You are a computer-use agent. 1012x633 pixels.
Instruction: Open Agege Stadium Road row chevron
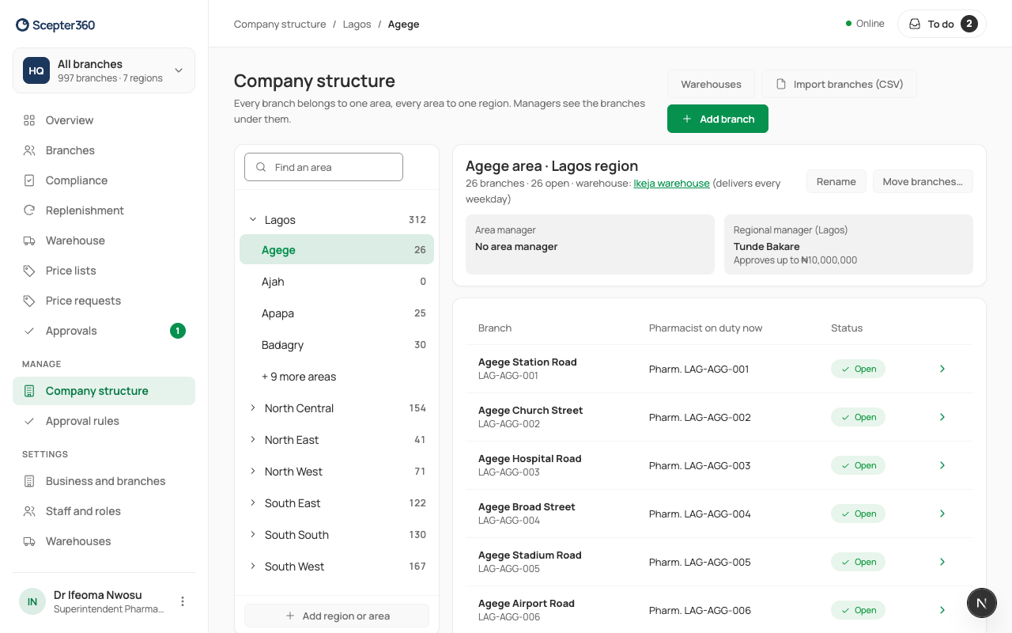tap(942, 562)
